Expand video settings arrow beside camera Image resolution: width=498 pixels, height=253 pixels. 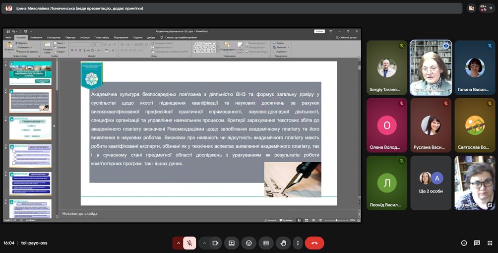204,243
